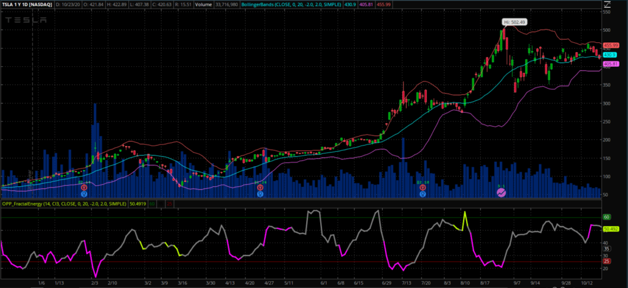
Task: Click the 150 price axis label
Action: click(607, 158)
